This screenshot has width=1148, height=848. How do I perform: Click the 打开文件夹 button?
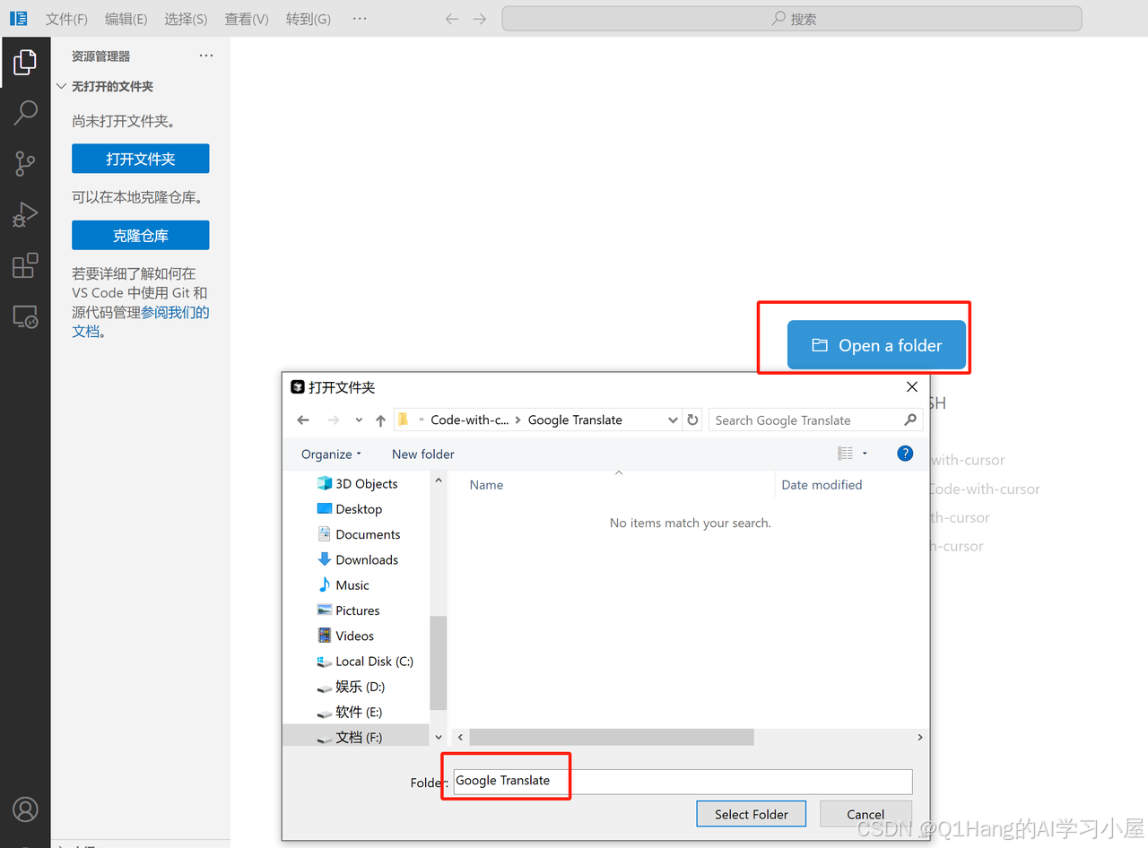click(141, 159)
